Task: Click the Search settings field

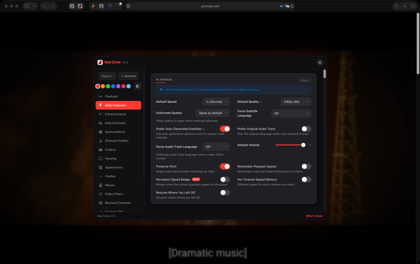Action: (x=107, y=76)
